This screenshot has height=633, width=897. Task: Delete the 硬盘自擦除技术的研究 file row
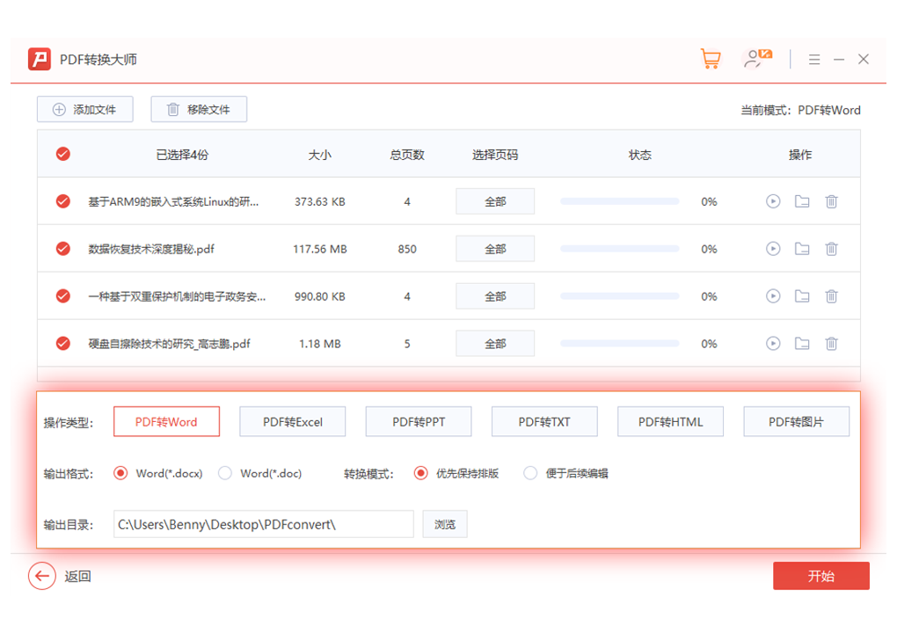[831, 344]
